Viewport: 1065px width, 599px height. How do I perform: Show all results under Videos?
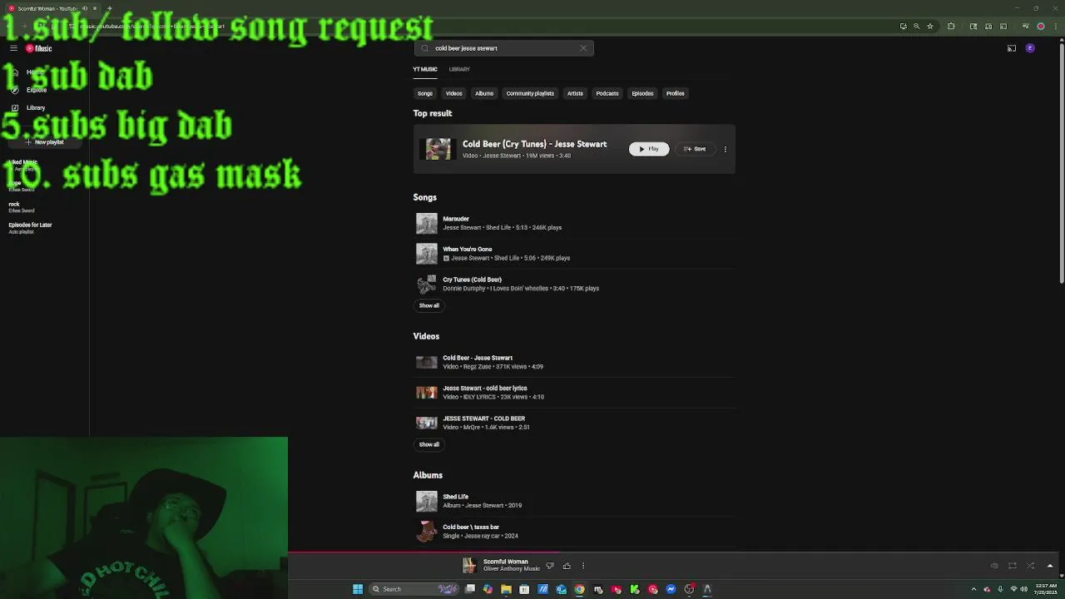[428, 444]
